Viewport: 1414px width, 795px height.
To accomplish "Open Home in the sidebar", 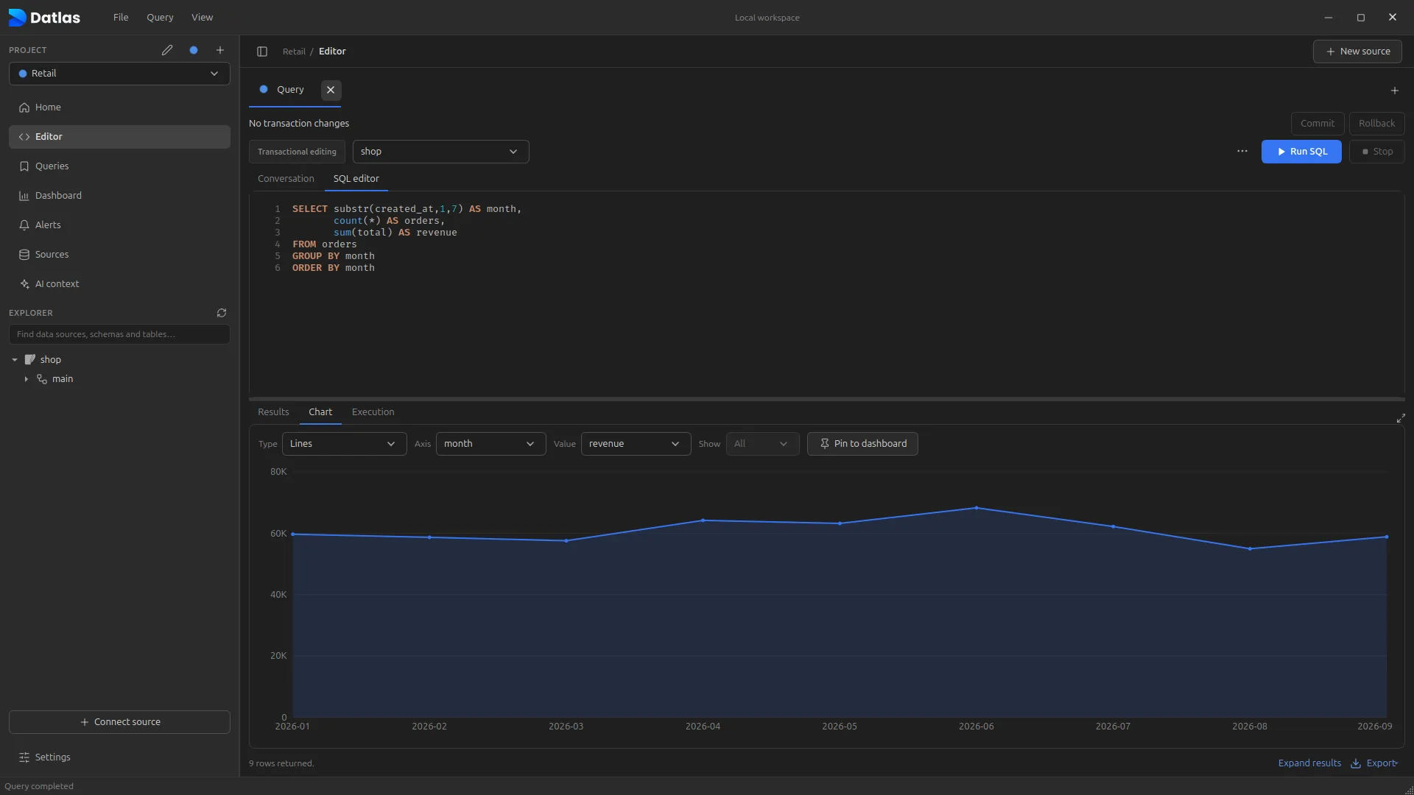I will click(119, 107).
